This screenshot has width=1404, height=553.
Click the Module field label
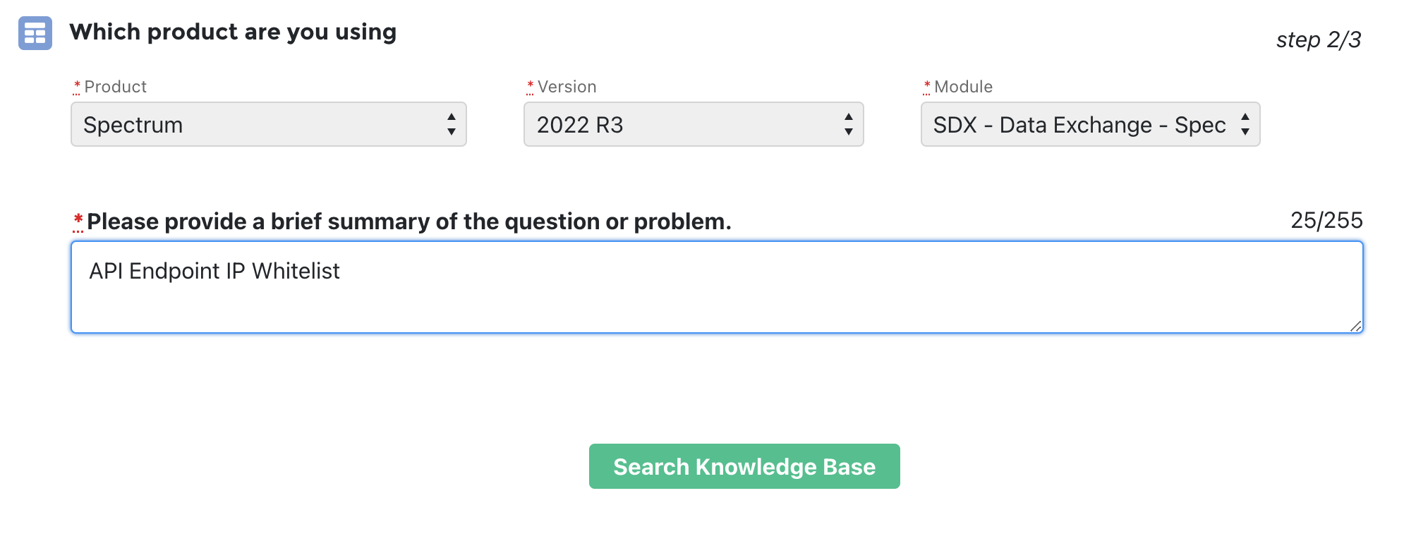tap(963, 87)
